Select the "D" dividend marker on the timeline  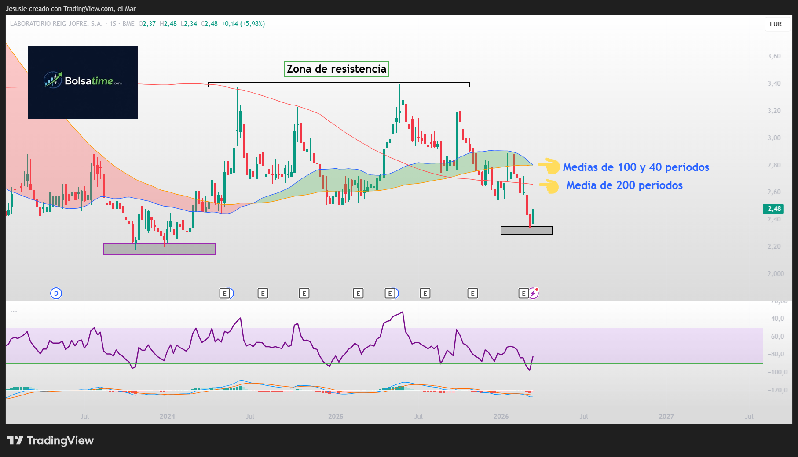(x=55, y=293)
